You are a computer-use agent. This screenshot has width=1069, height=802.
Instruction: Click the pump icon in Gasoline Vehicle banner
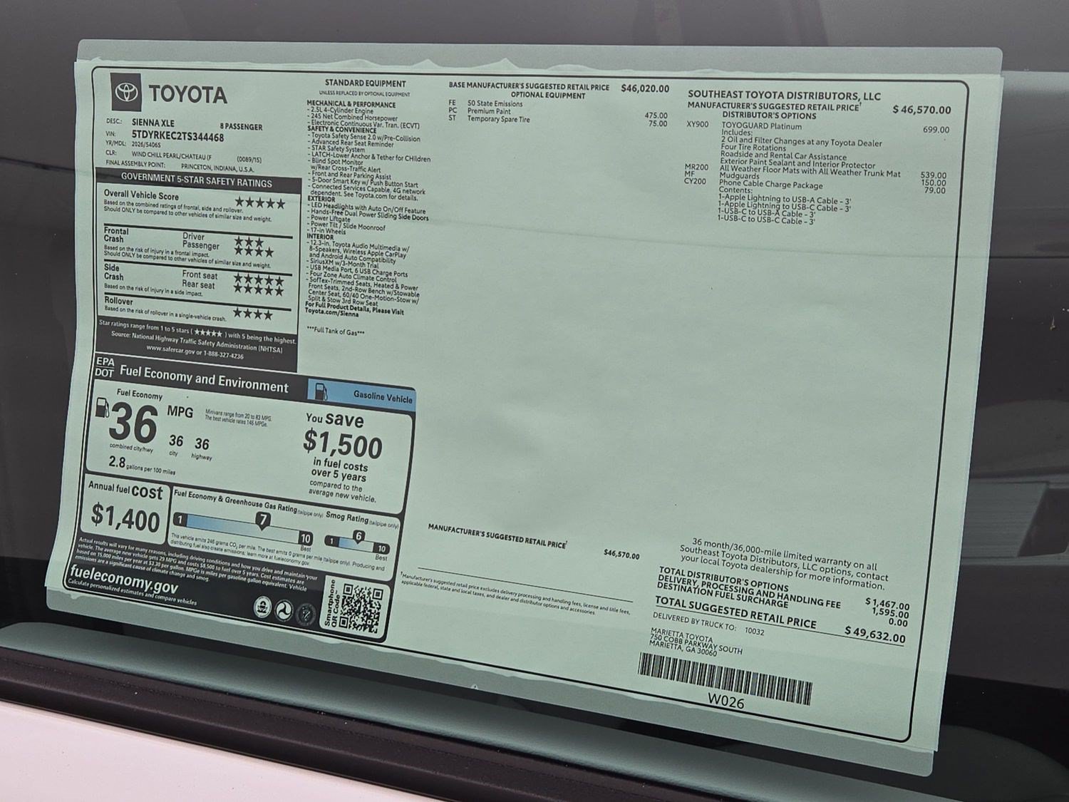[x=321, y=391]
